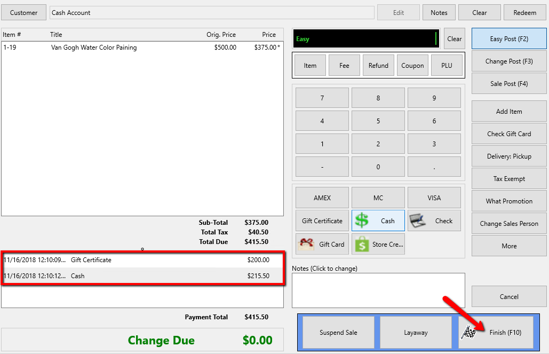Click the checkered flag Finish icon

[x=469, y=332]
